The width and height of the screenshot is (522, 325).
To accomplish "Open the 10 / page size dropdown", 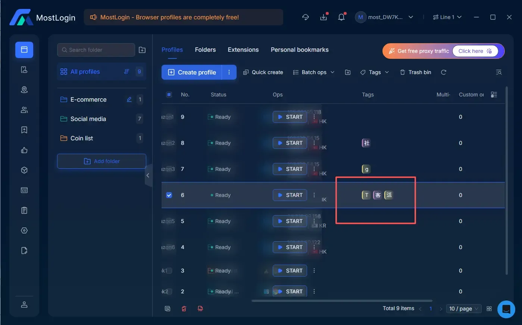I will (x=464, y=309).
